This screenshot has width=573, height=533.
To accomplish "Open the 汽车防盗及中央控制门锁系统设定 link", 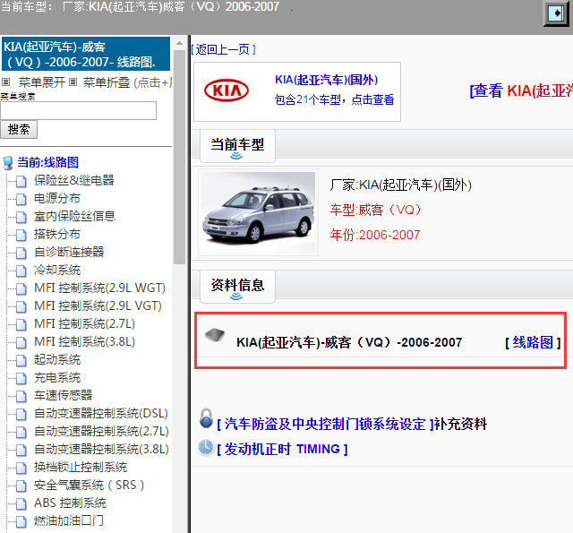I will (325, 424).
